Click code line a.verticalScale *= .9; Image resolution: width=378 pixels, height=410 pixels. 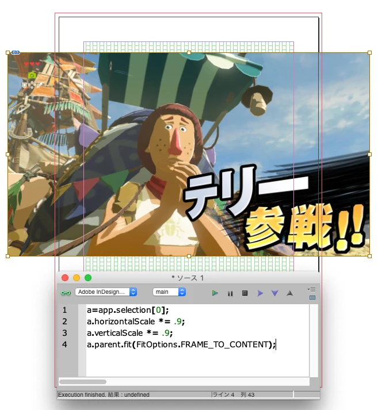click(x=130, y=333)
